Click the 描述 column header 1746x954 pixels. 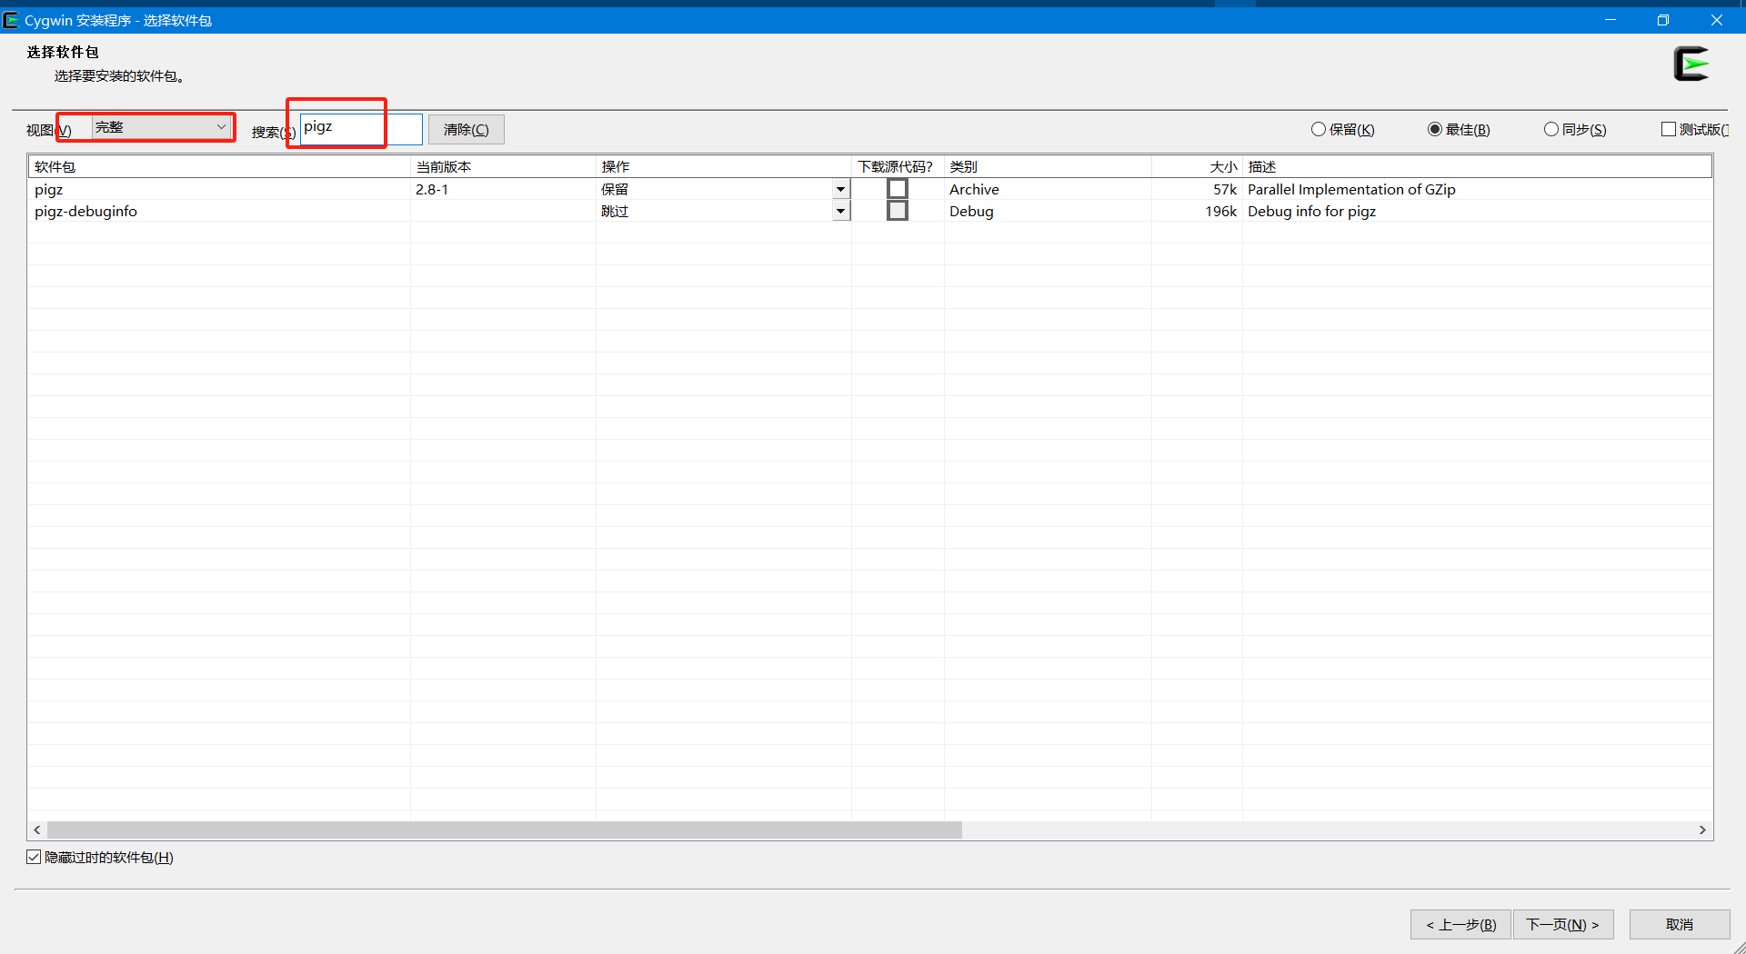pos(1477,166)
